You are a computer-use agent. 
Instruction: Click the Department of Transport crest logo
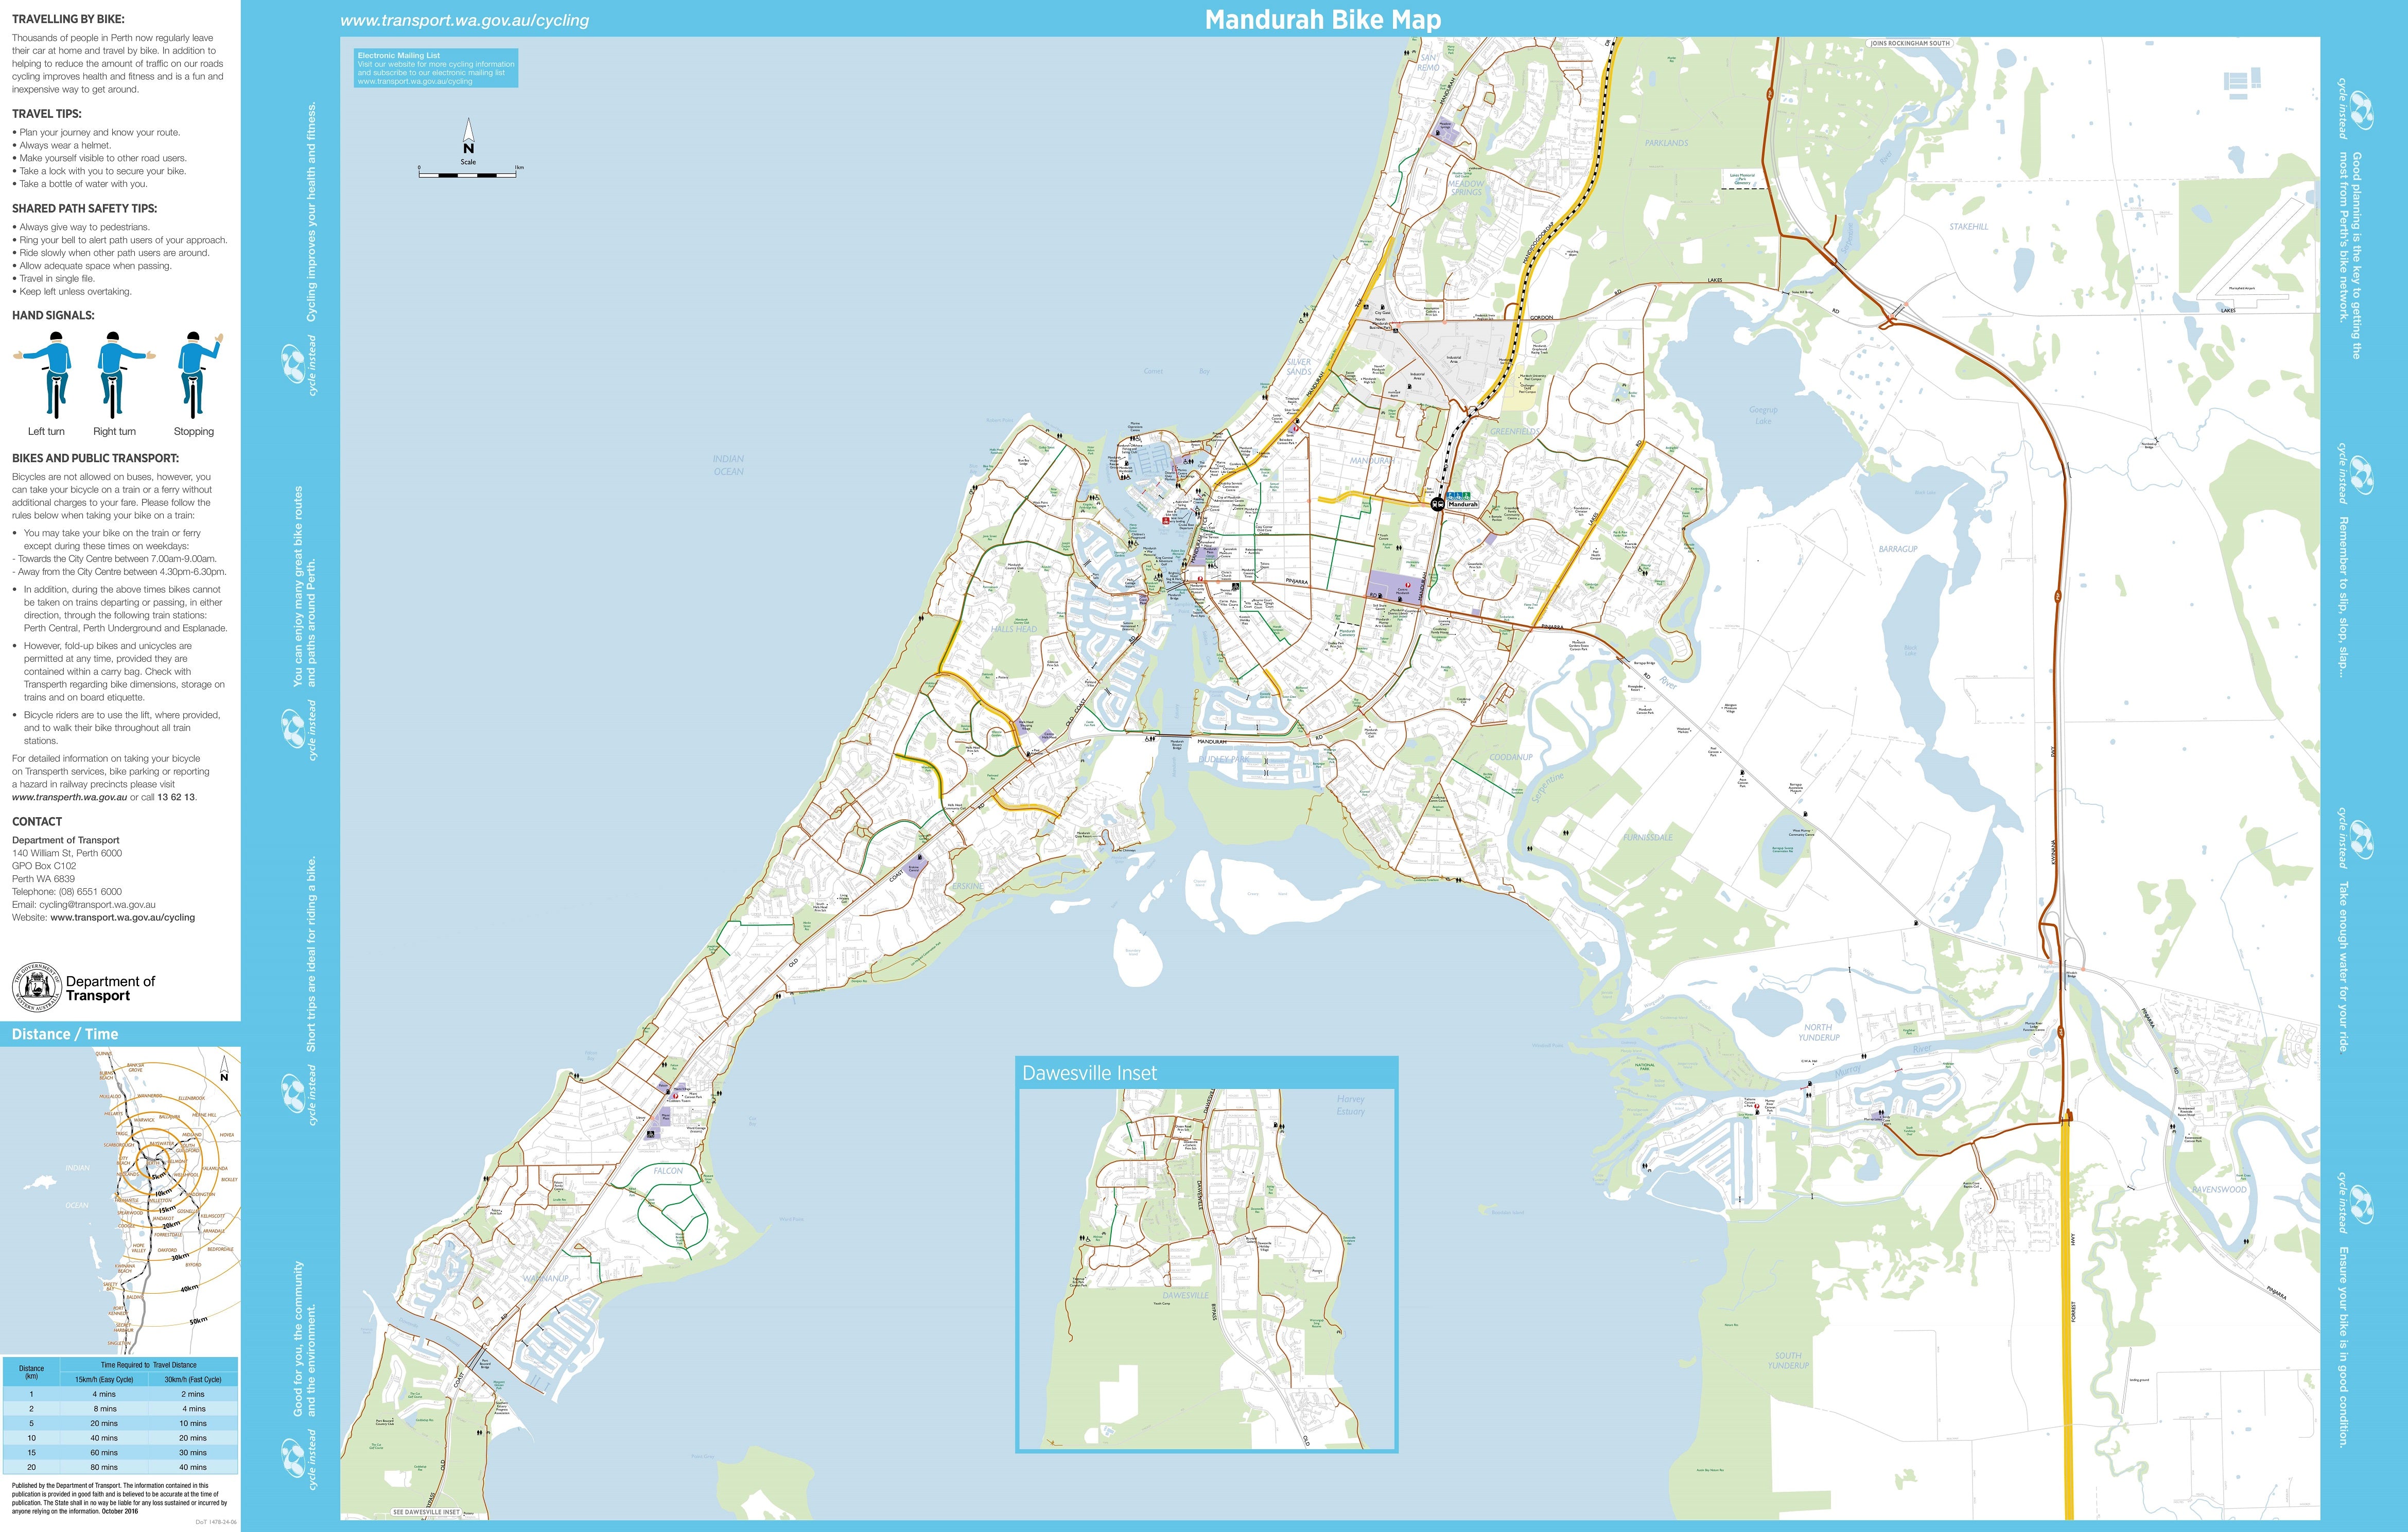tap(37, 988)
